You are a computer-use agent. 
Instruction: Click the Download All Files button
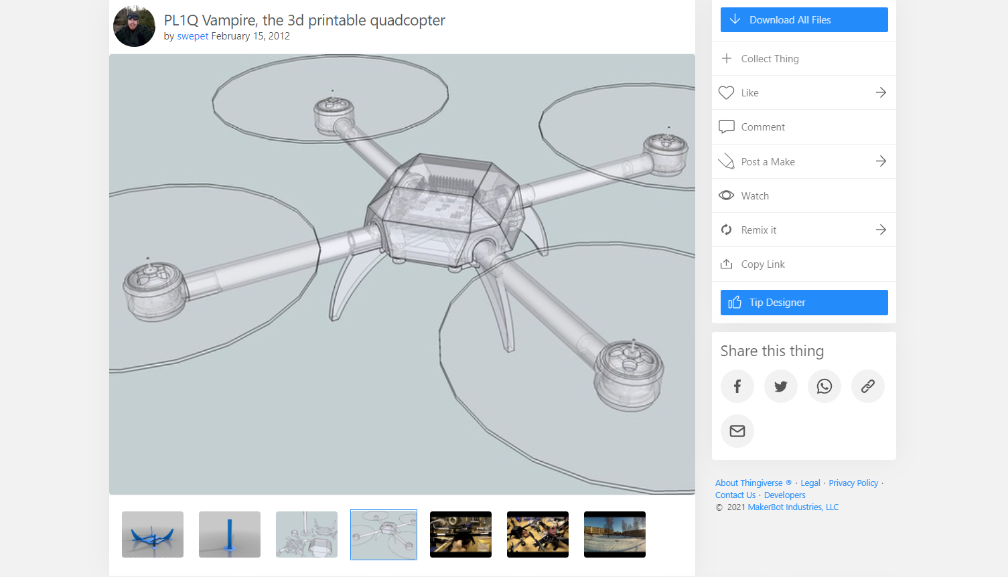[804, 20]
